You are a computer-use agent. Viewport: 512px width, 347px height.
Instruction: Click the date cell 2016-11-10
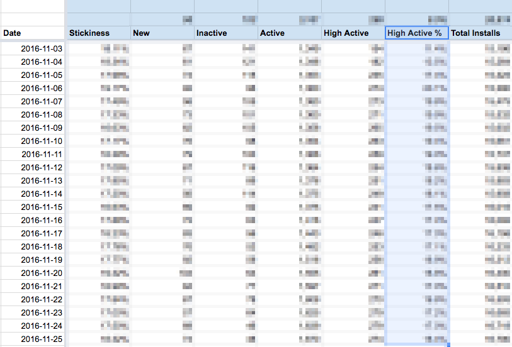[33, 141]
